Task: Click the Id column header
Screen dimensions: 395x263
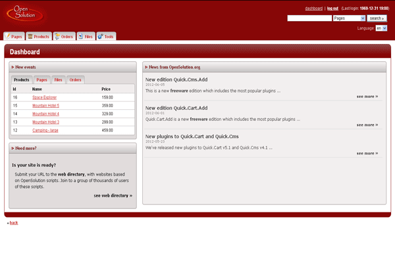Action: tap(14, 89)
